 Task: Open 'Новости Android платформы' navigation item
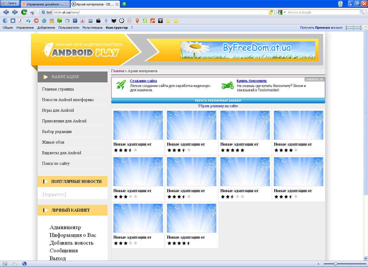68,100
